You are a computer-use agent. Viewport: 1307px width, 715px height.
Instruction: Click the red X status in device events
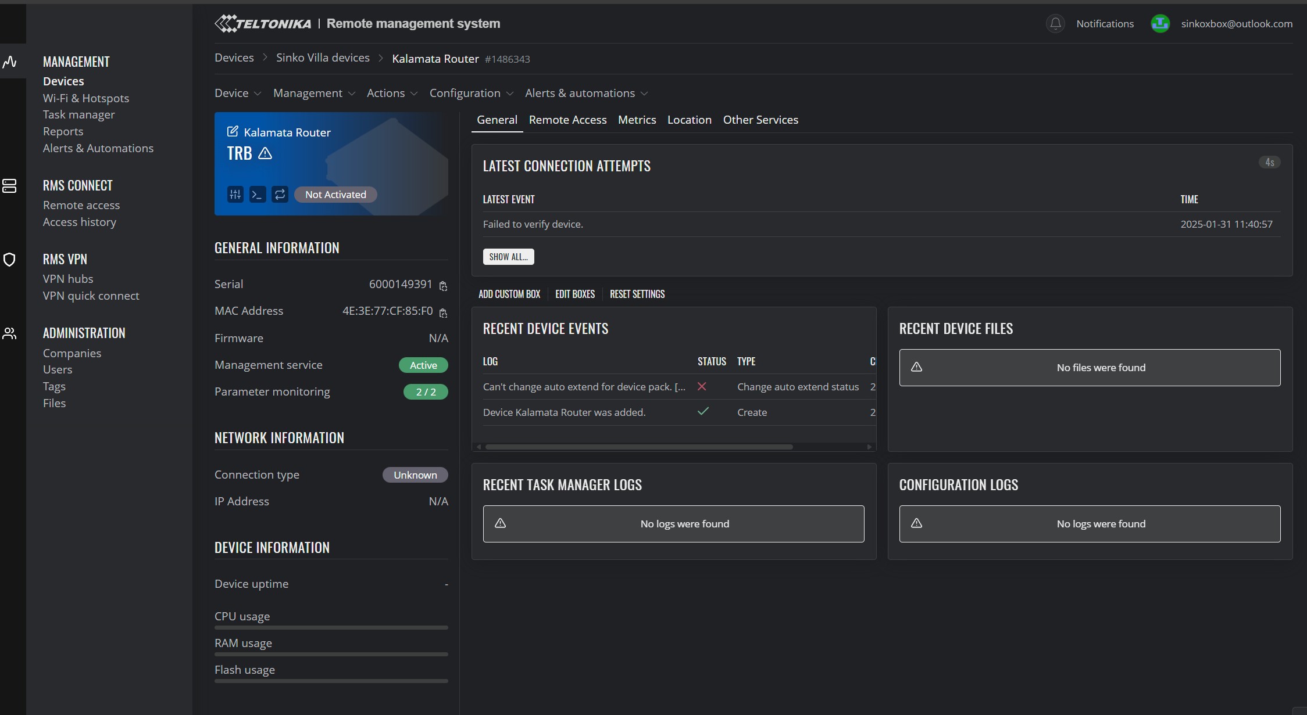(702, 386)
